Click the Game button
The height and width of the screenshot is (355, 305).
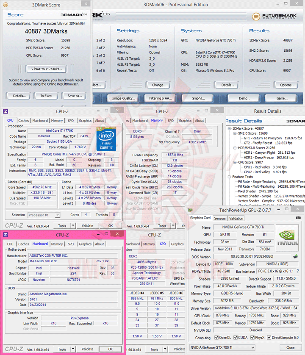[281, 98]
